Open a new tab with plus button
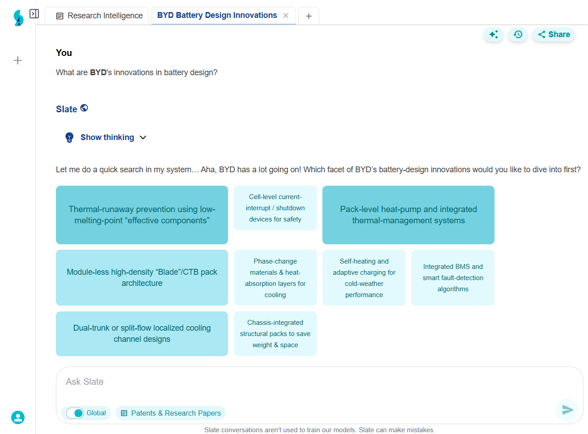Image resolution: width=588 pixels, height=434 pixels. pyautogui.click(x=309, y=16)
